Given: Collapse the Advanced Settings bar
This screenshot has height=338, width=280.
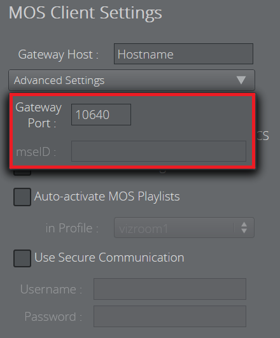Looking at the screenshot, I should coord(132,80).
